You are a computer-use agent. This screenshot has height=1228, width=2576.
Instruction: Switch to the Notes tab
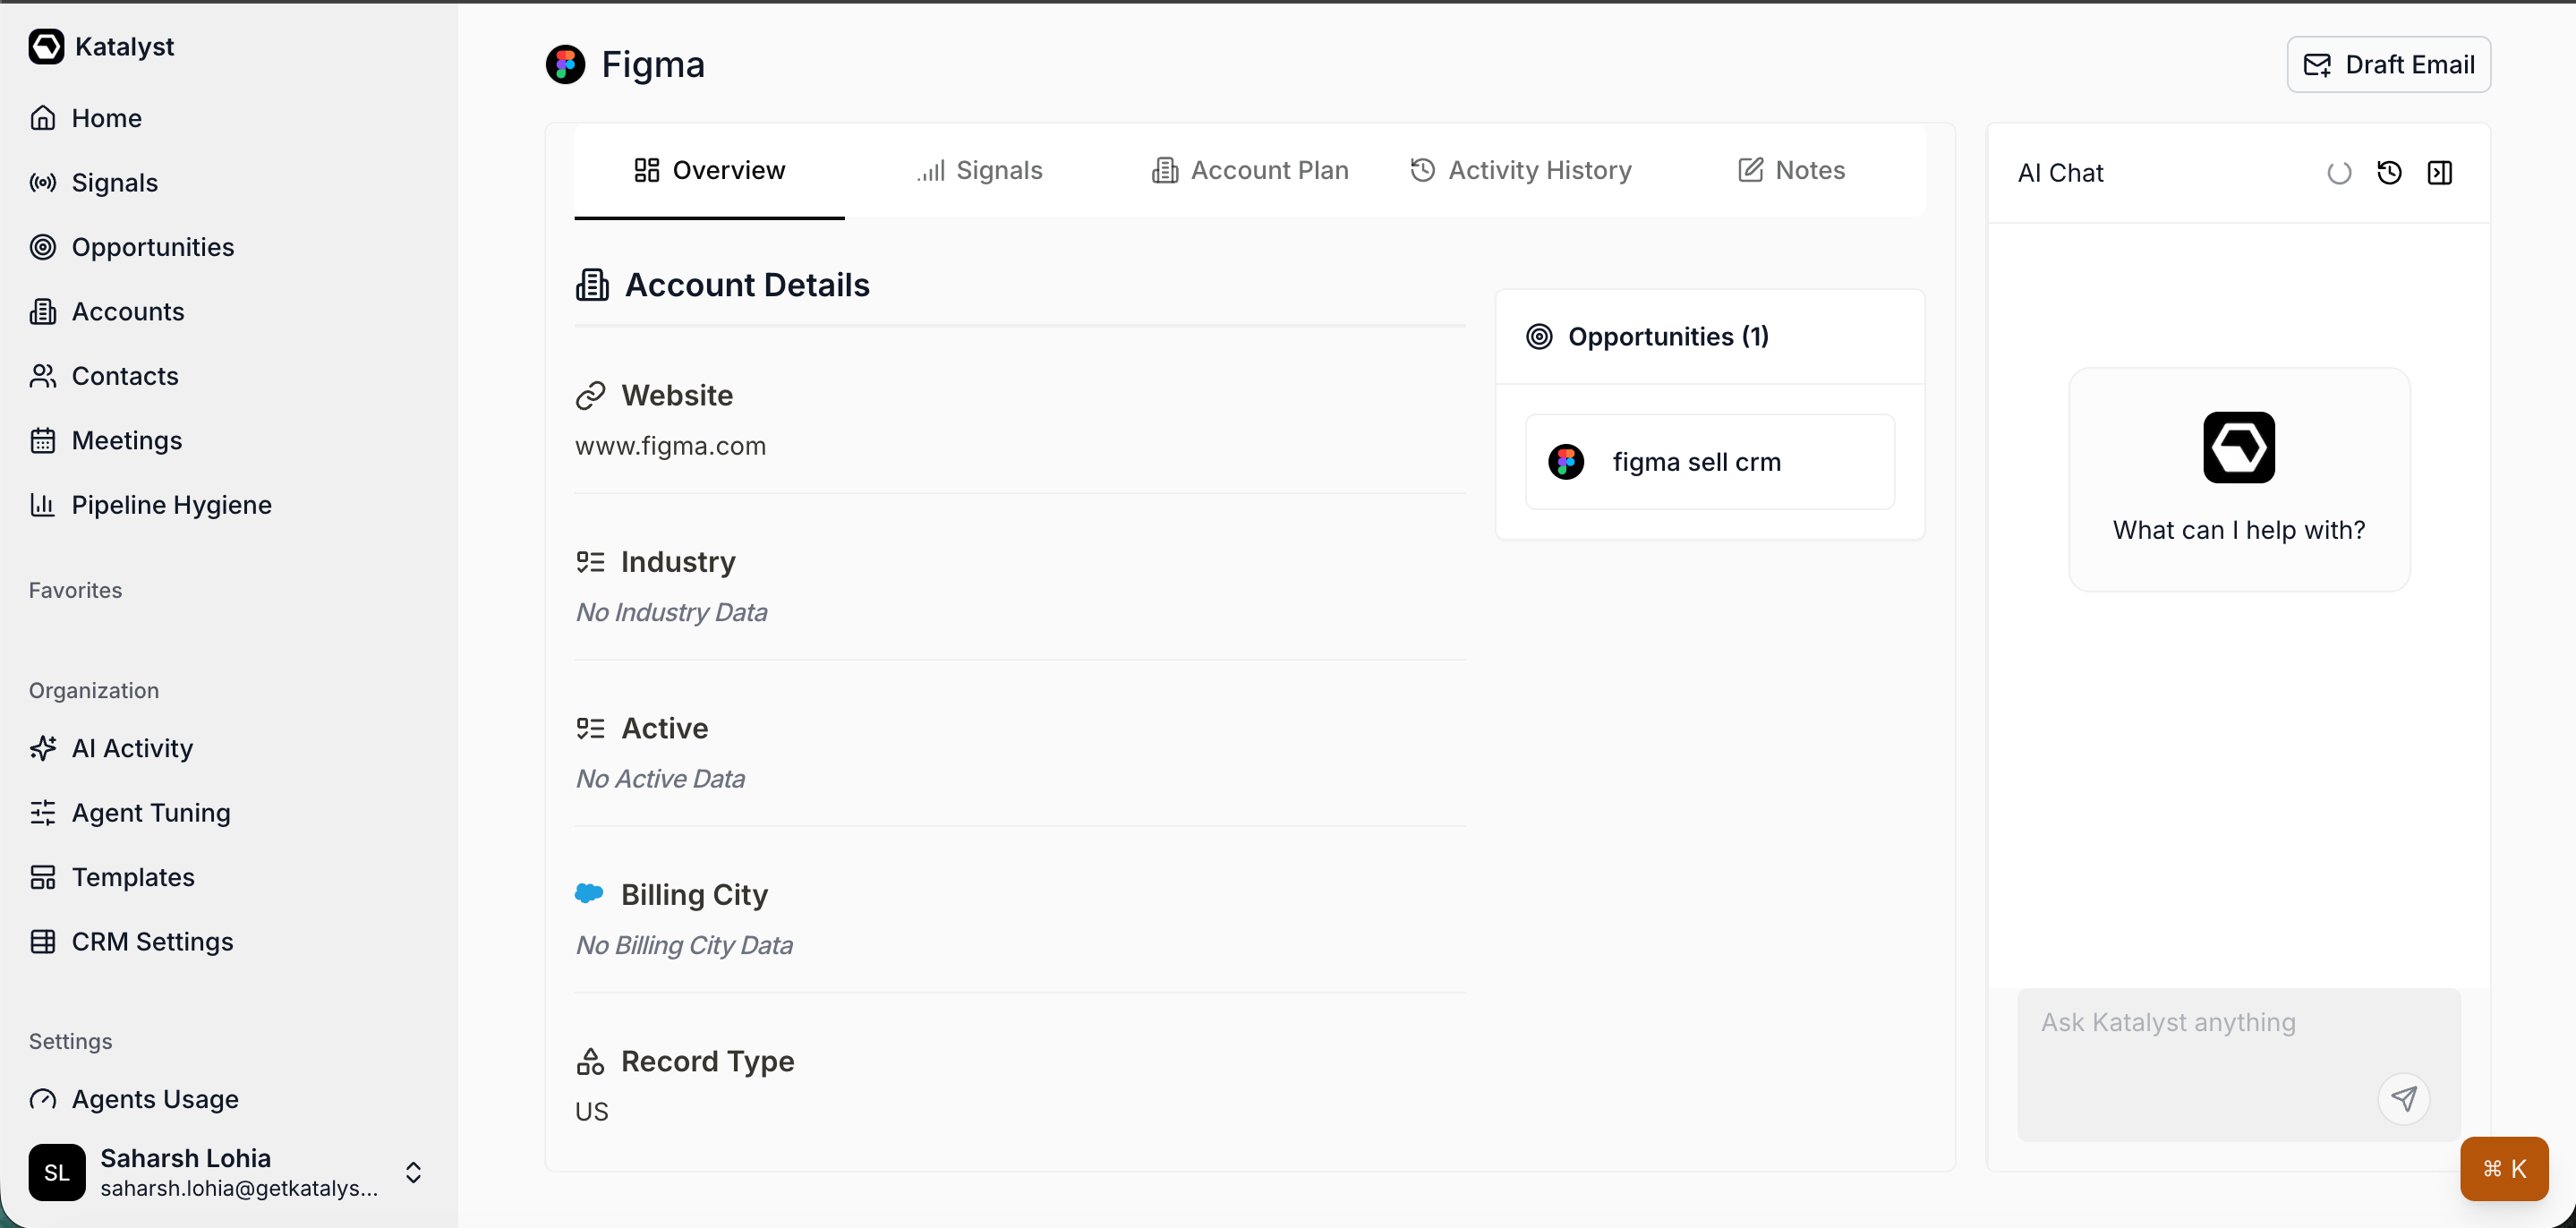point(1791,170)
